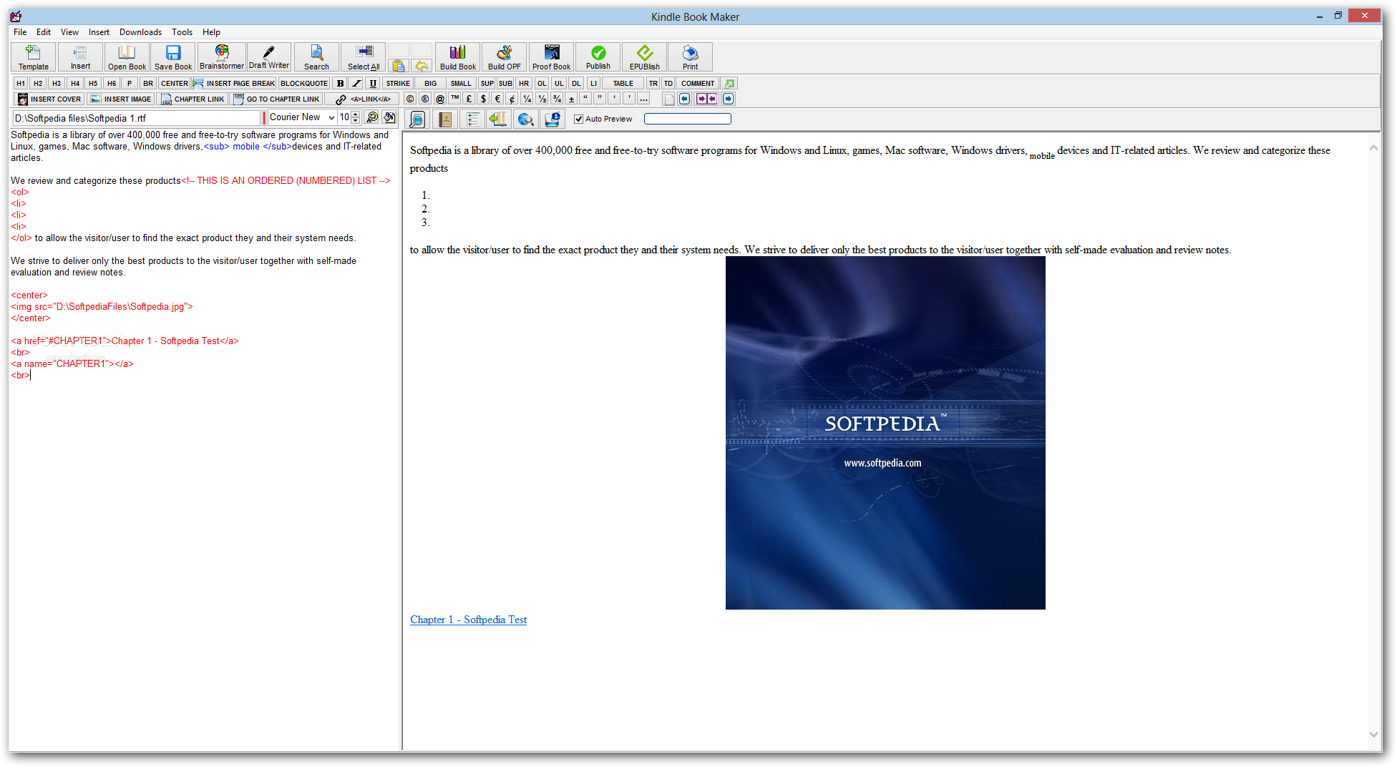Click the Build OPF icon
Image resolution: width=1397 pixels, height=767 pixels.
[x=505, y=57]
